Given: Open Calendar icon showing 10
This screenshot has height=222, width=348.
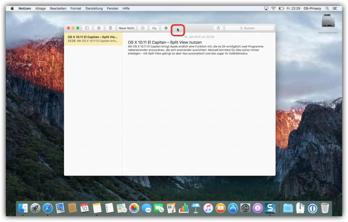Looking at the screenshot, I should (85, 208).
